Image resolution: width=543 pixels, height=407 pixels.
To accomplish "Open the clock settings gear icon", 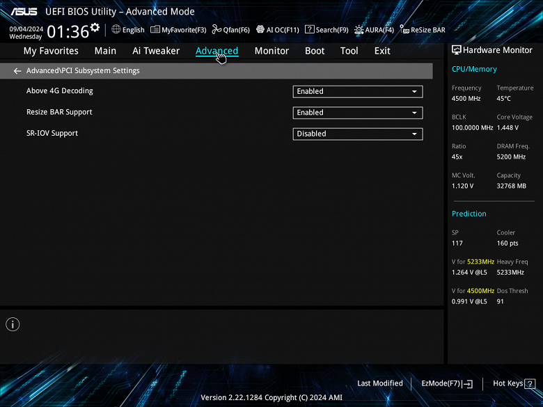I will [95, 28].
